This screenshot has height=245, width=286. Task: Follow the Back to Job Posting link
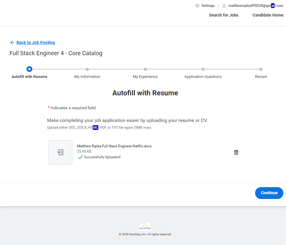click(x=36, y=43)
